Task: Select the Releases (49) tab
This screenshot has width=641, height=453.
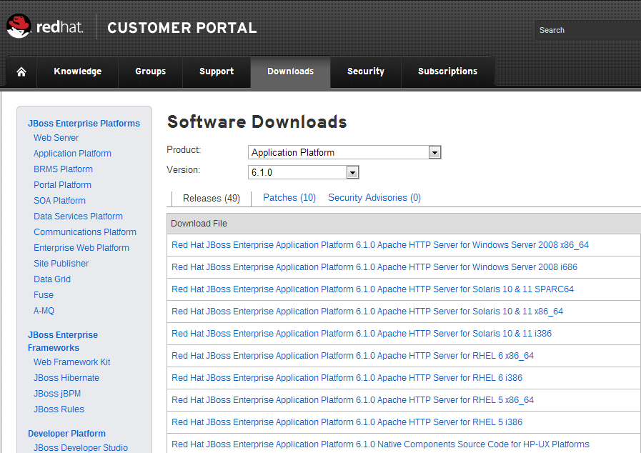Action: [212, 199]
